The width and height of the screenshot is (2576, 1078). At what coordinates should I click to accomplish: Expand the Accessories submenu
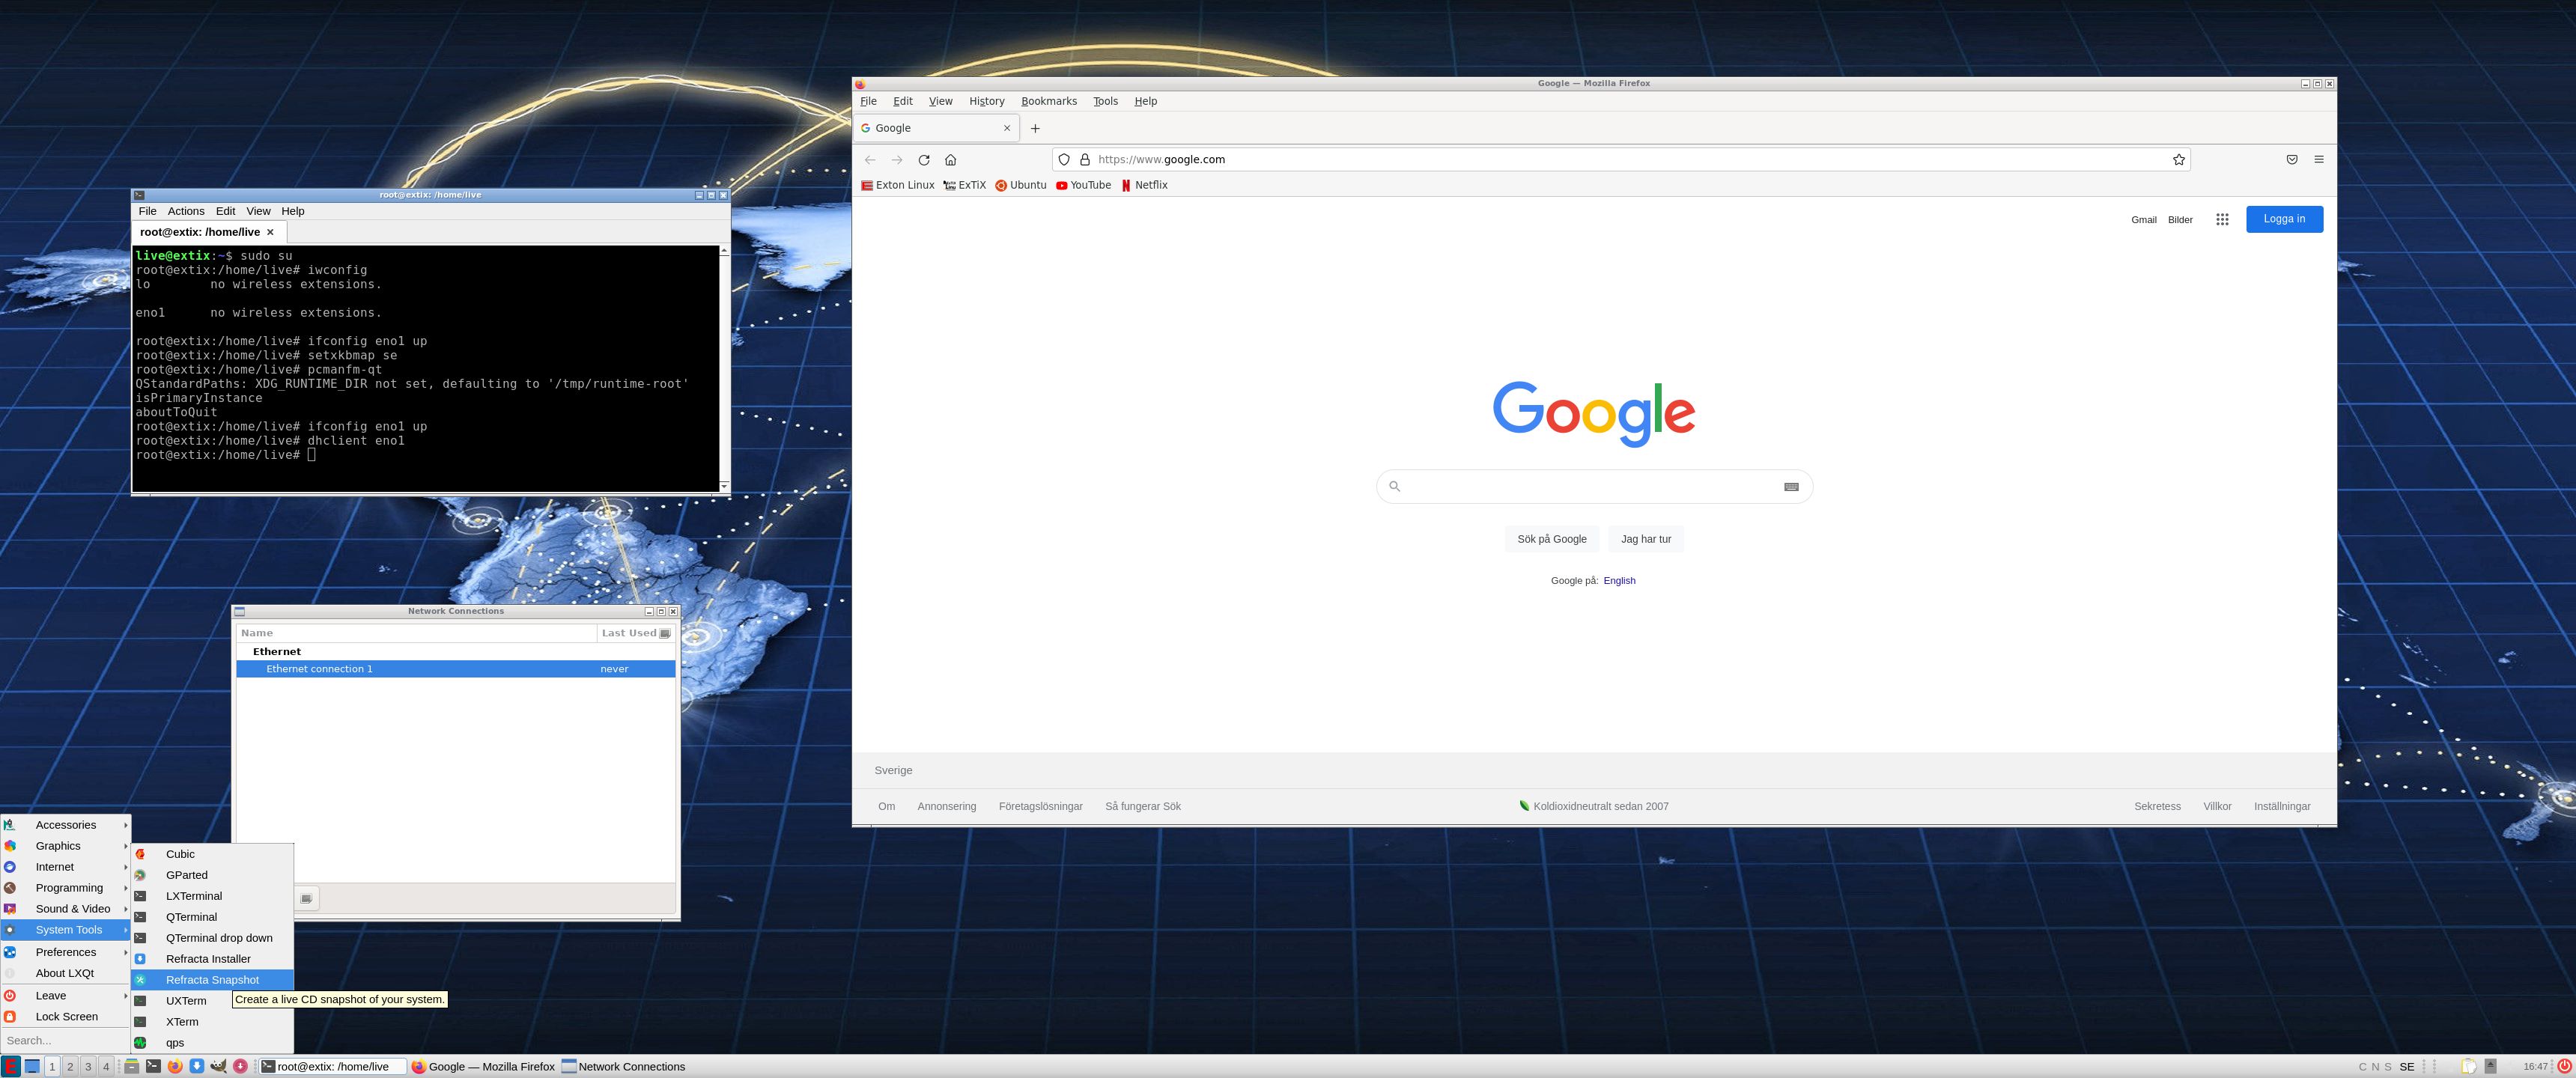click(66, 825)
